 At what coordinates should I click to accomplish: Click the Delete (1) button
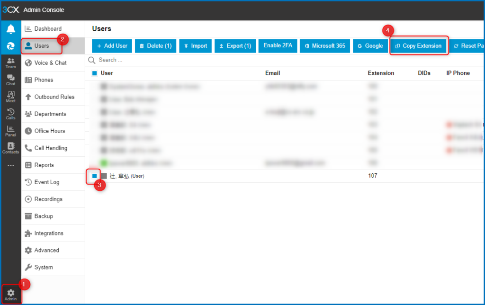[155, 46]
